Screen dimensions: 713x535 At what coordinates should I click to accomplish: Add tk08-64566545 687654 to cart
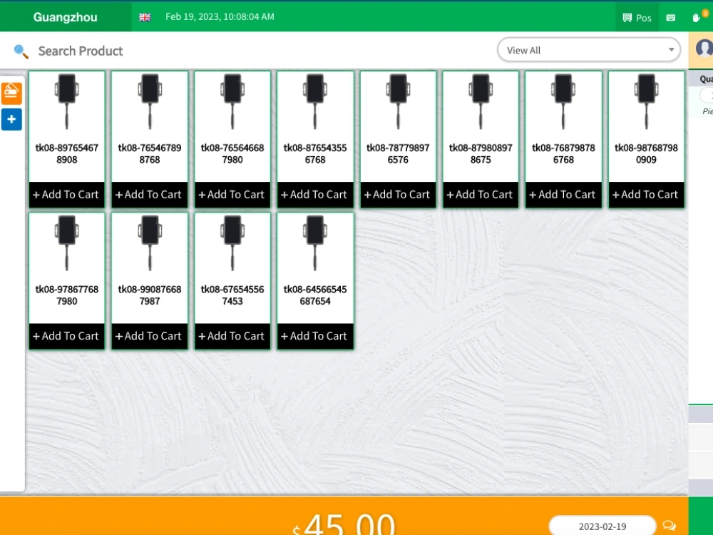point(315,336)
